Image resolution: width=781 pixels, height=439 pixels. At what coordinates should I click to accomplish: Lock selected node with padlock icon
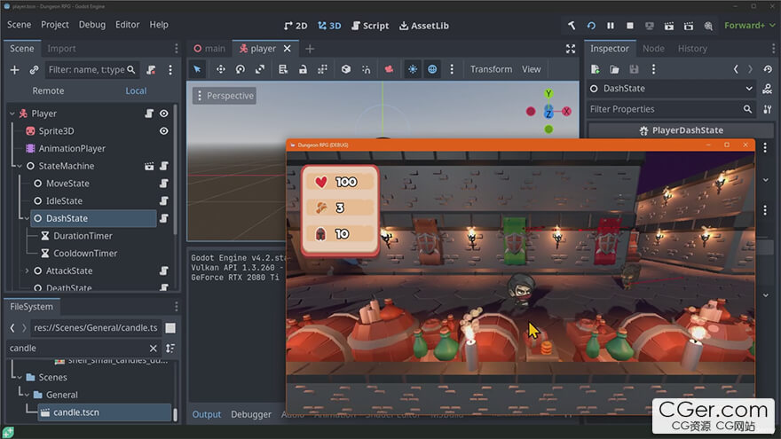point(303,69)
